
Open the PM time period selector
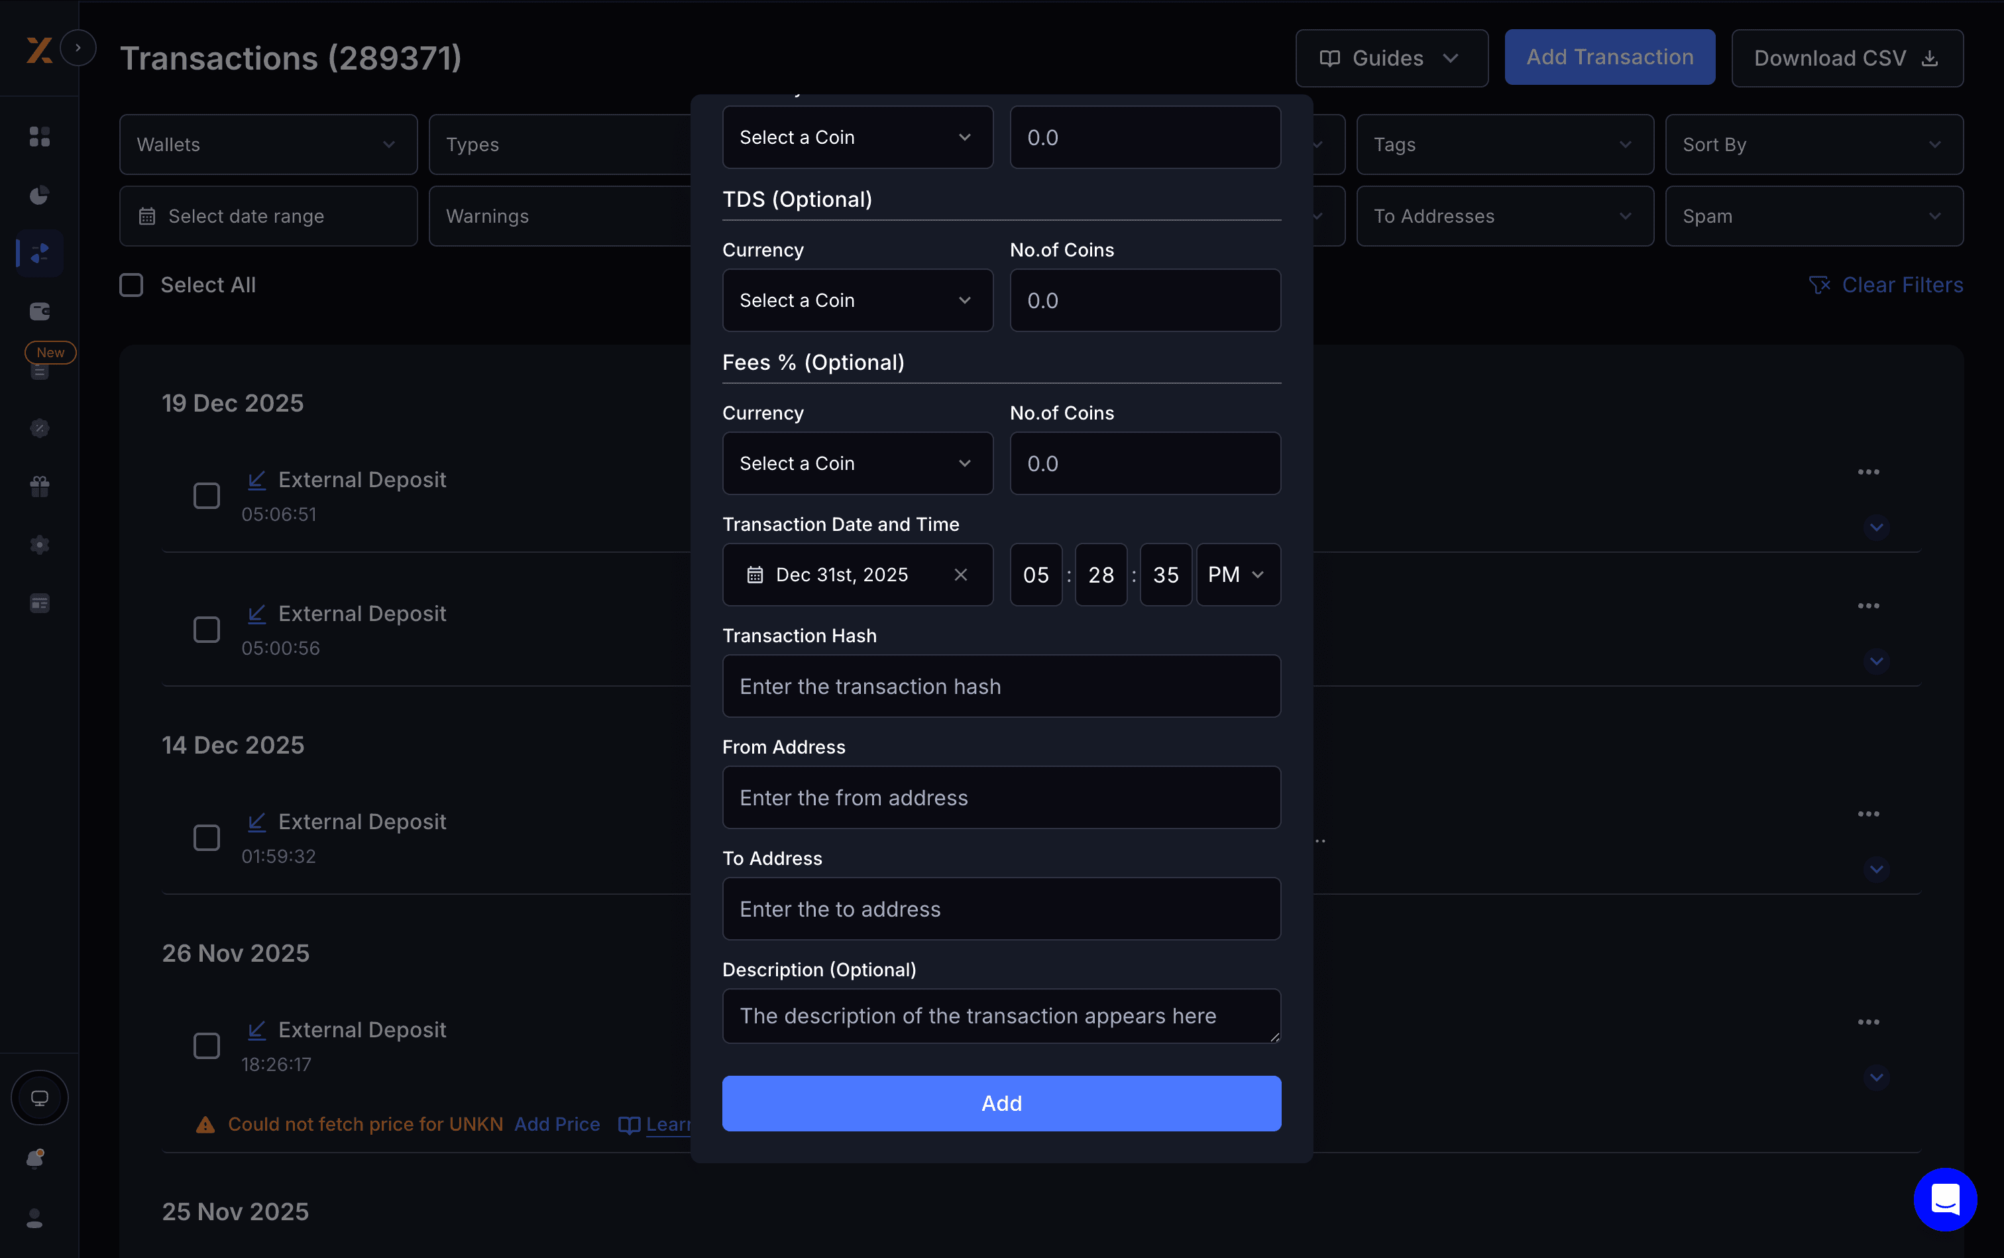[x=1237, y=574]
